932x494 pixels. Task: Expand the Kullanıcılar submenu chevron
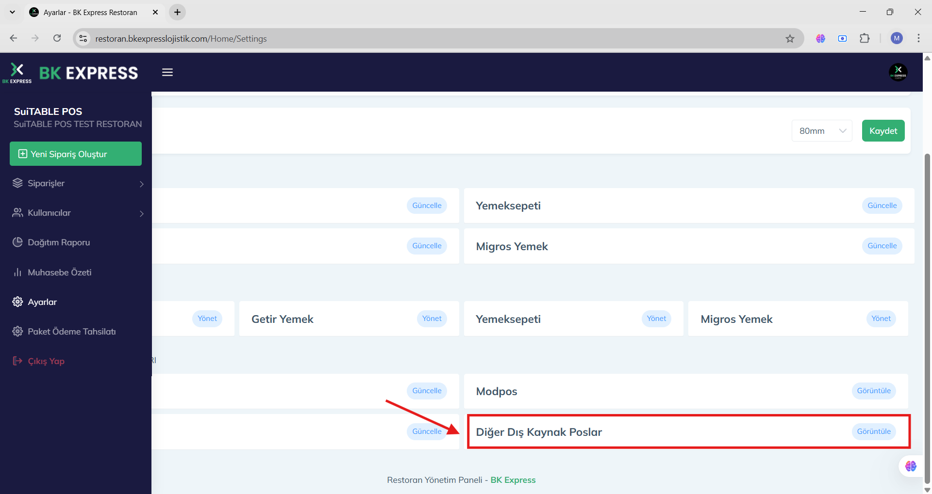click(142, 213)
